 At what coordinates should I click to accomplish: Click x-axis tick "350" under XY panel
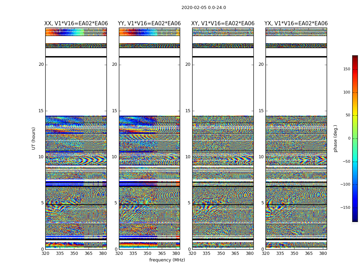pos(221,253)
